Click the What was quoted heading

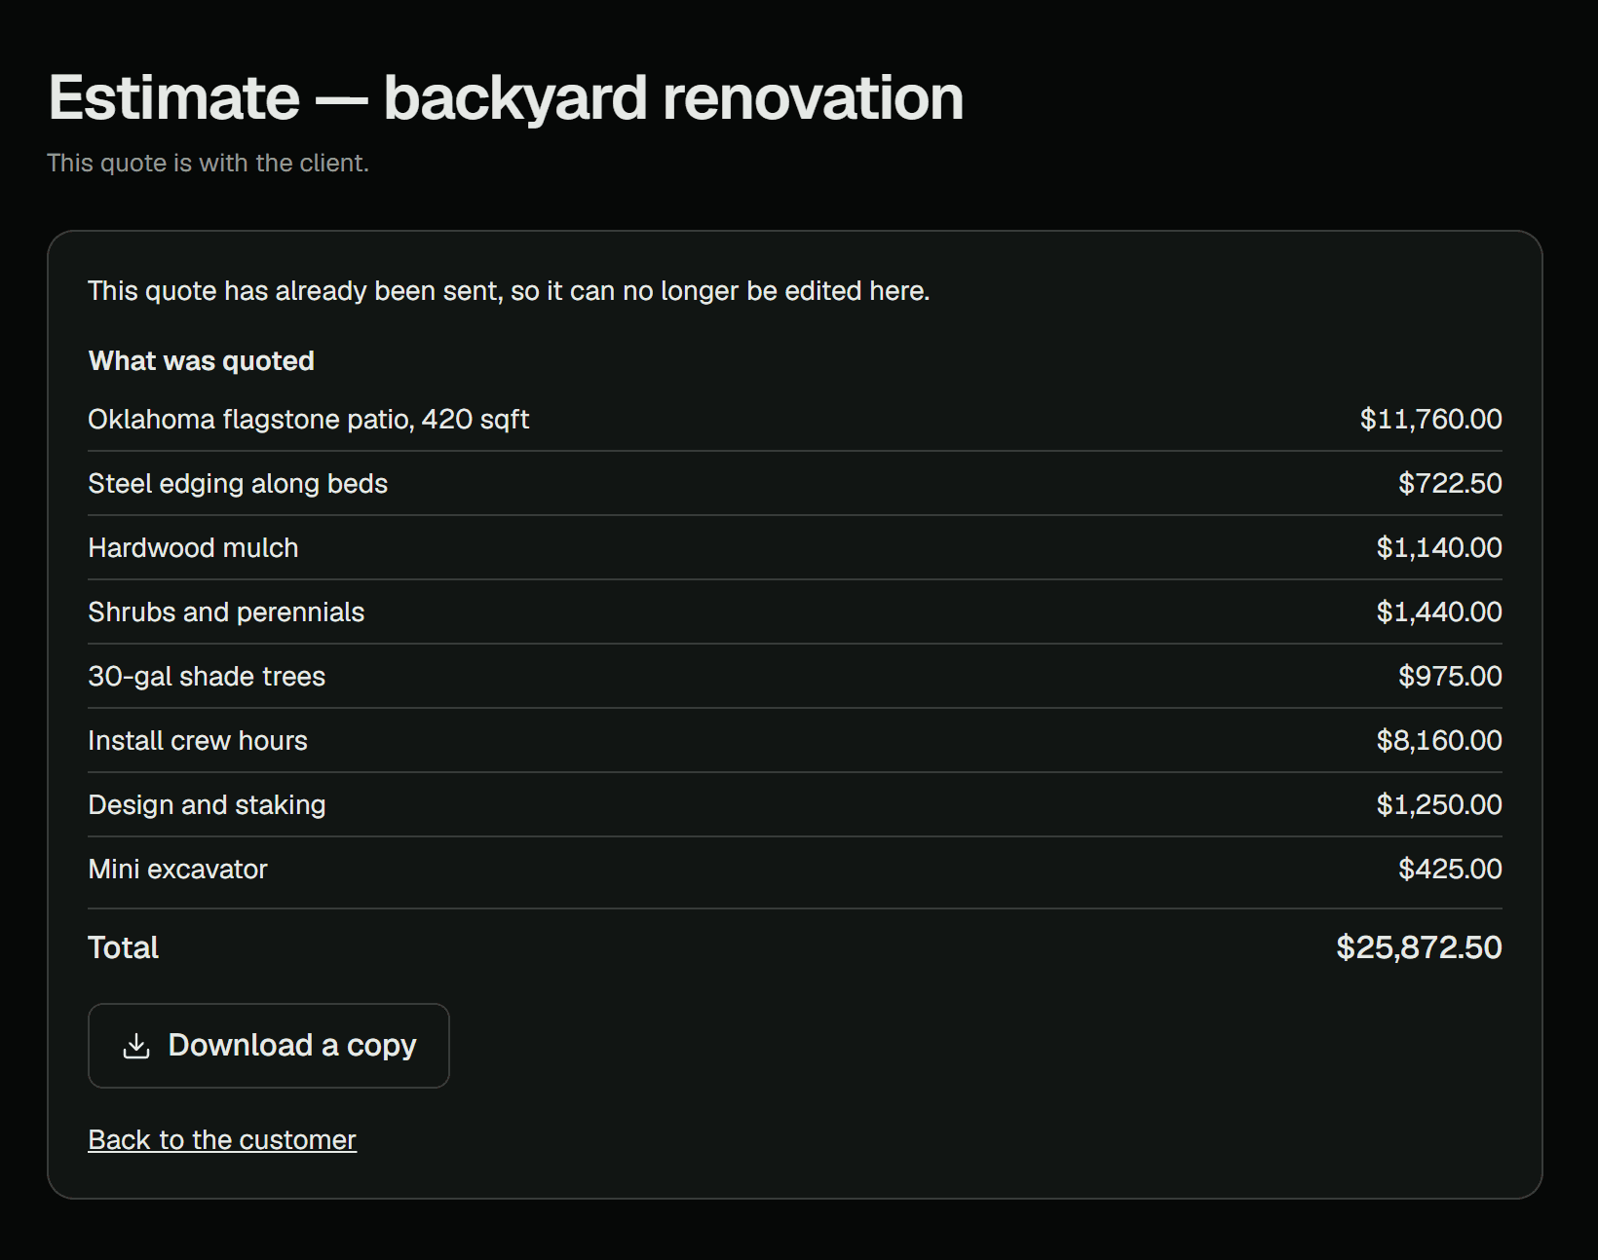202,361
